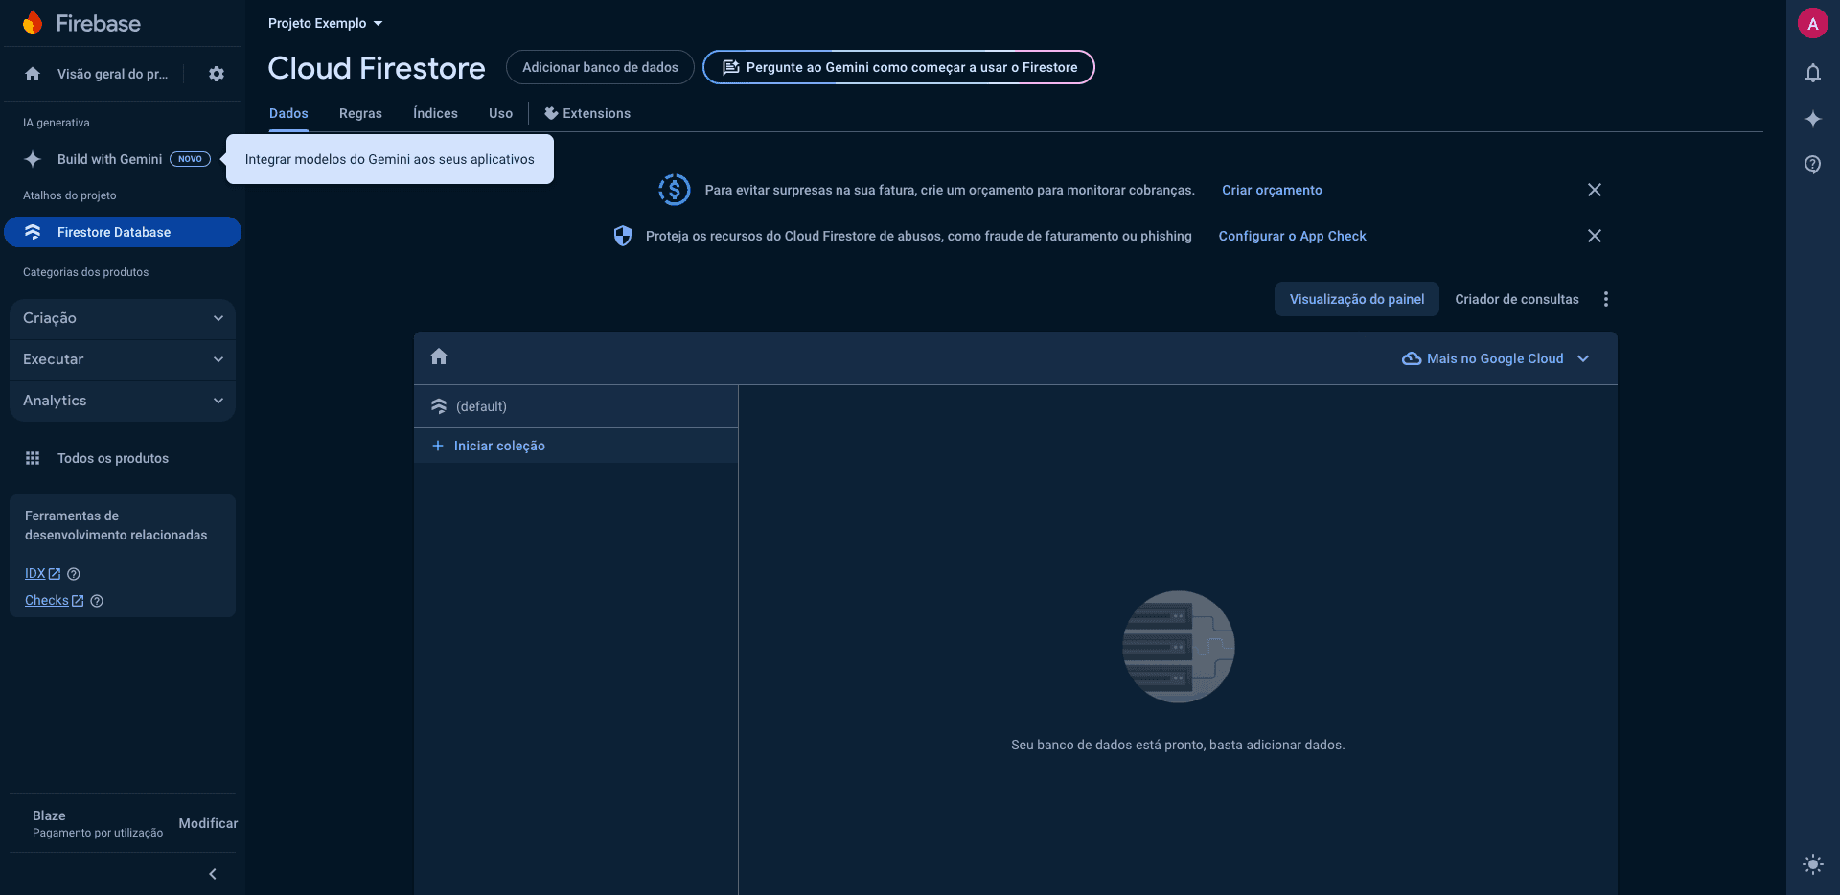Open the account avatar A
The height and width of the screenshot is (895, 1840).
1813,24
